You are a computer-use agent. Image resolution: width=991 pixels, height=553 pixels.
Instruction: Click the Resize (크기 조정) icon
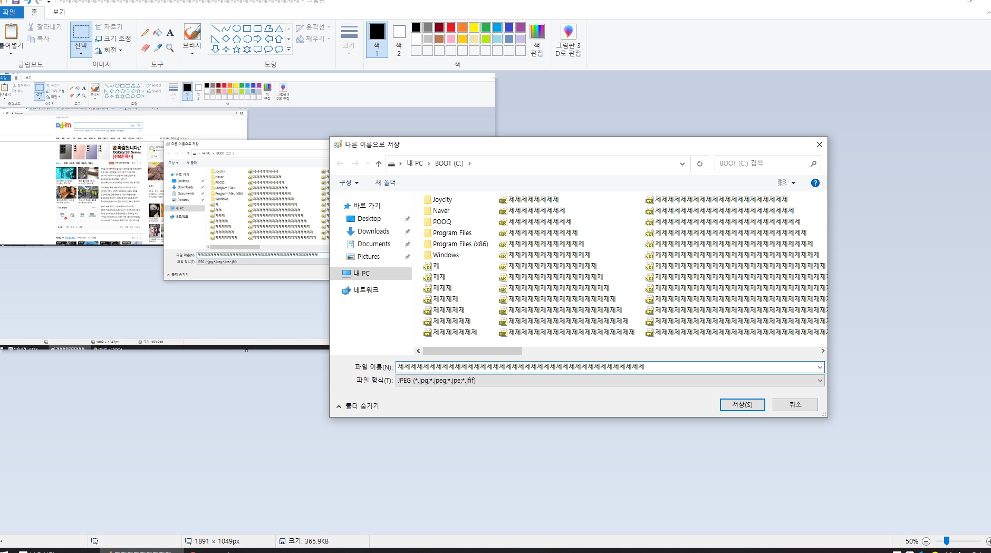[99, 38]
